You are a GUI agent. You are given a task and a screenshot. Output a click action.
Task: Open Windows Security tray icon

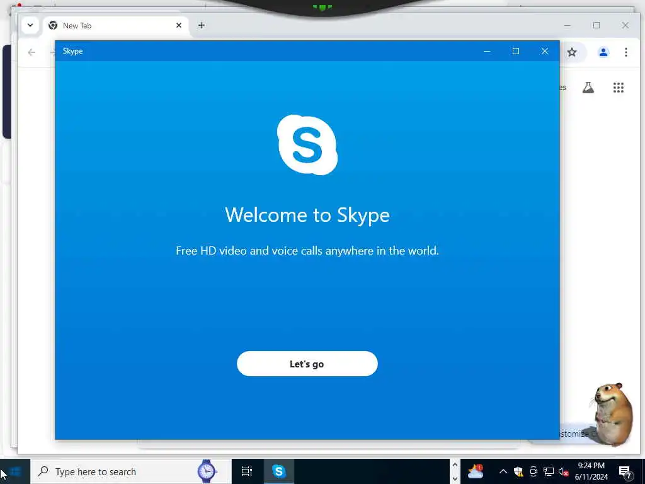pos(518,471)
